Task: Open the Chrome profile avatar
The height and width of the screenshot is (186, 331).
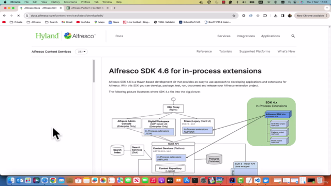Action: pos(290,16)
